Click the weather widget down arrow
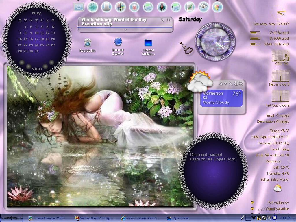Screen dimensions: 296x222 pos(225,84)
